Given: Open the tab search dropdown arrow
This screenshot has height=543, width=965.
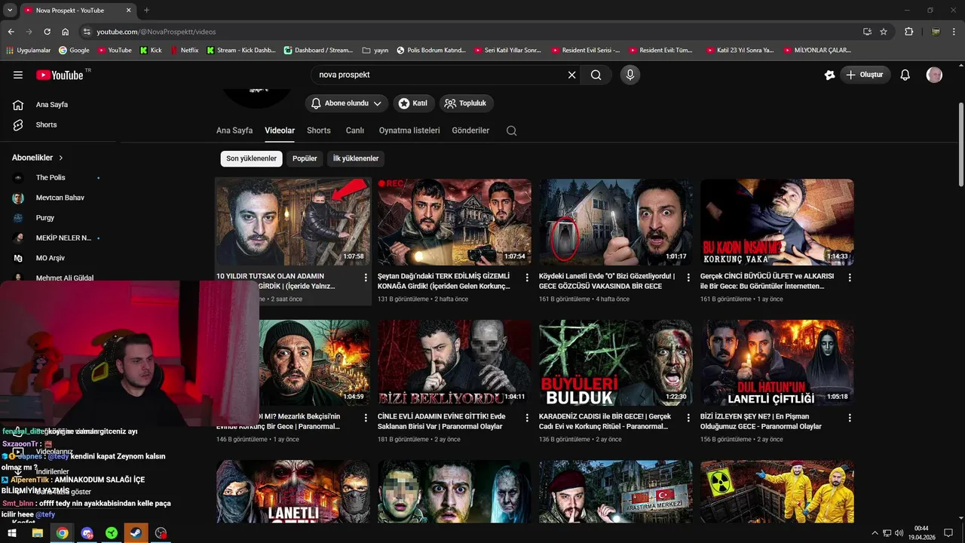Looking at the screenshot, I should pyautogui.click(x=10, y=10).
